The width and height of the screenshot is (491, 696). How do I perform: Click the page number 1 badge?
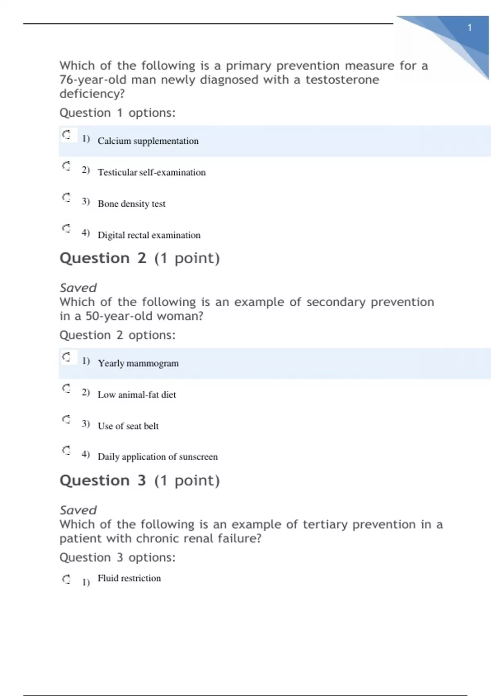(x=470, y=28)
